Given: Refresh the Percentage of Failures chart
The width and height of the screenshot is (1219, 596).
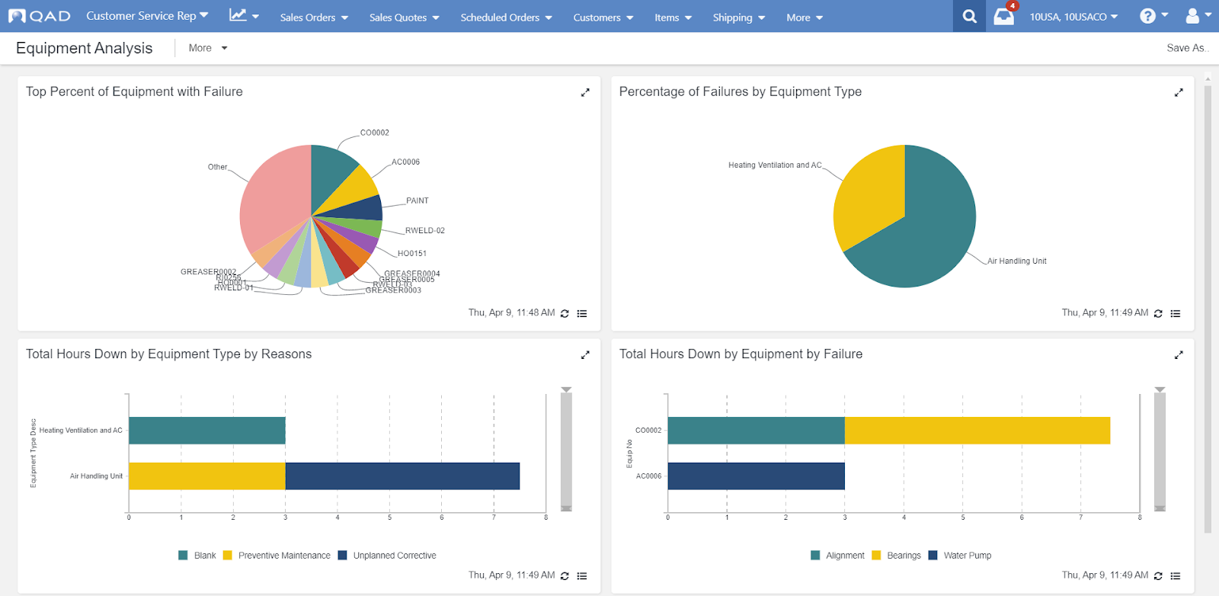Looking at the screenshot, I should 1158,313.
